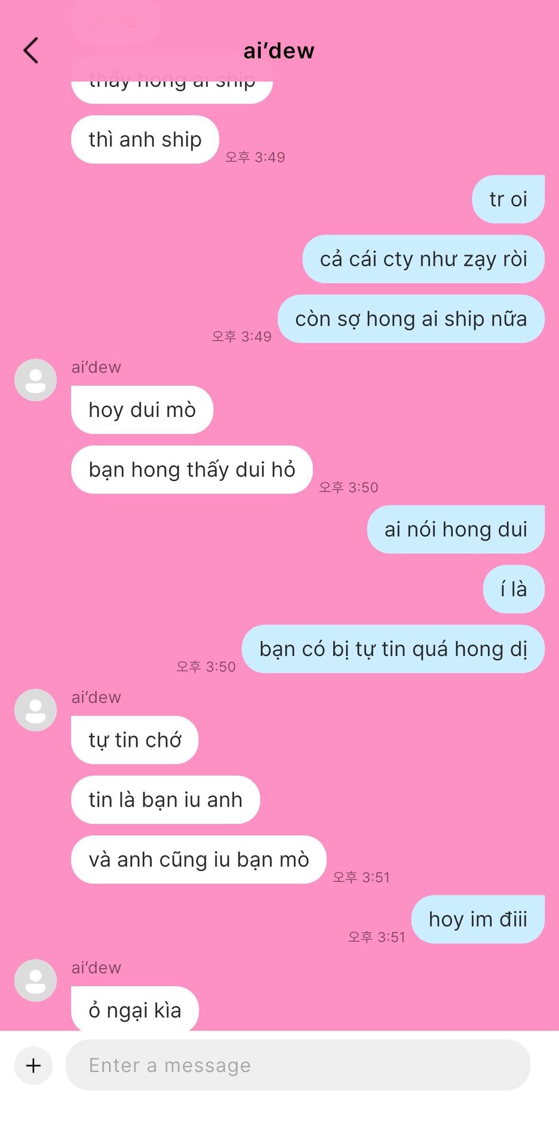Tap the "tin là bạn iu anh" bubble
The height and width of the screenshot is (1147, 559).
(x=165, y=799)
